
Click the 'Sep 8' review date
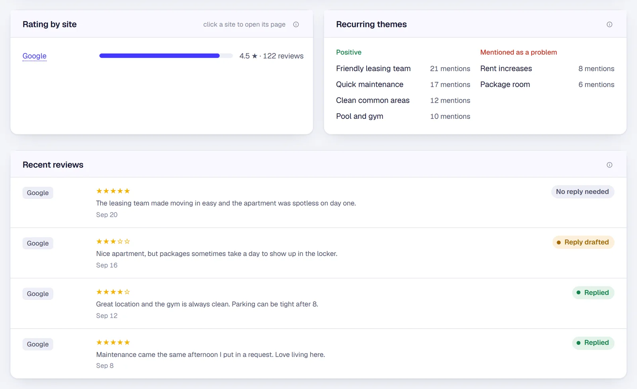(105, 366)
